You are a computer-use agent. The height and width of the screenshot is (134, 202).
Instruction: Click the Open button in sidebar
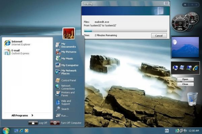(x=185, y=79)
